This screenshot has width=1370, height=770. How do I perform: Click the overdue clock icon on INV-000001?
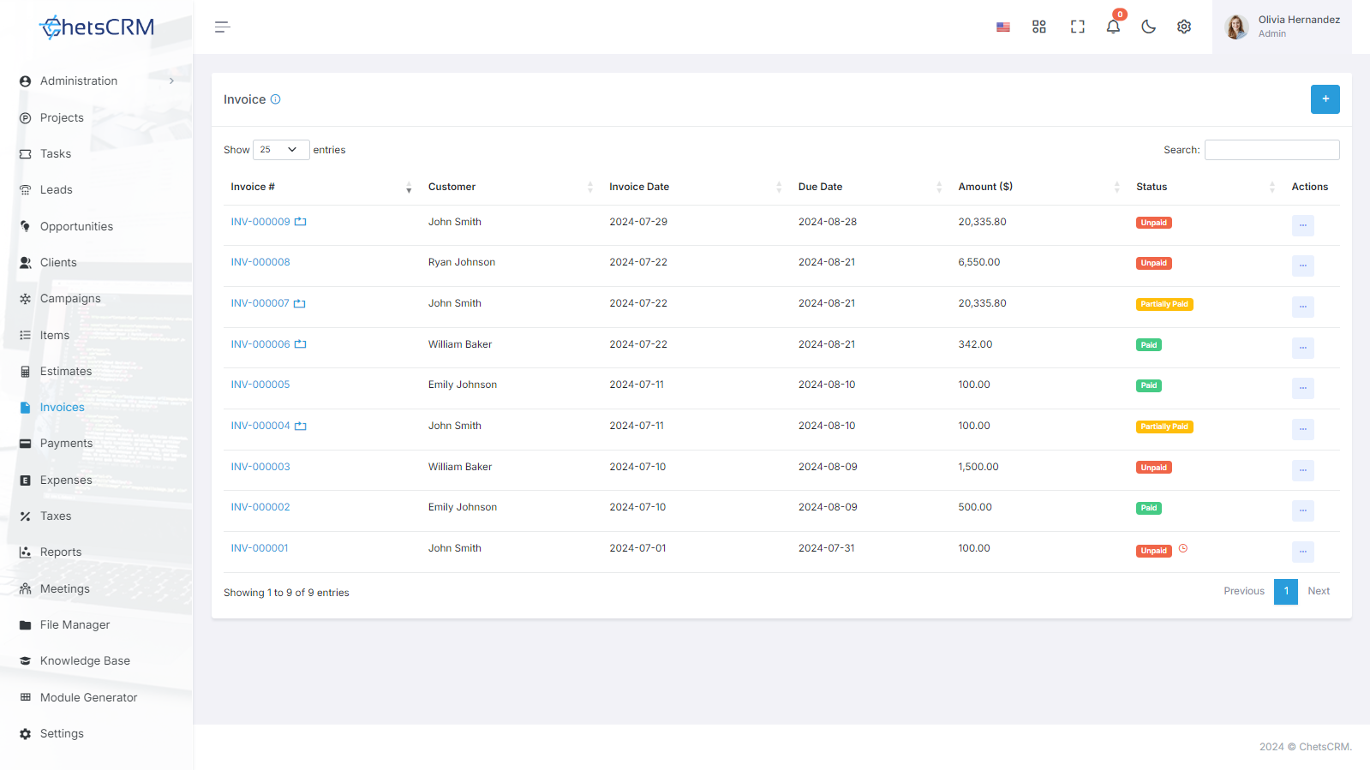(x=1183, y=549)
